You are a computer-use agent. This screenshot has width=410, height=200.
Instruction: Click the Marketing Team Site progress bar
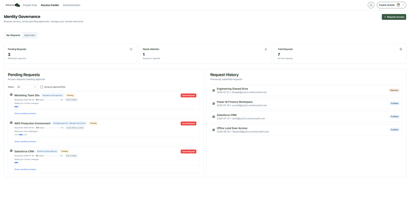pos(52,100)
